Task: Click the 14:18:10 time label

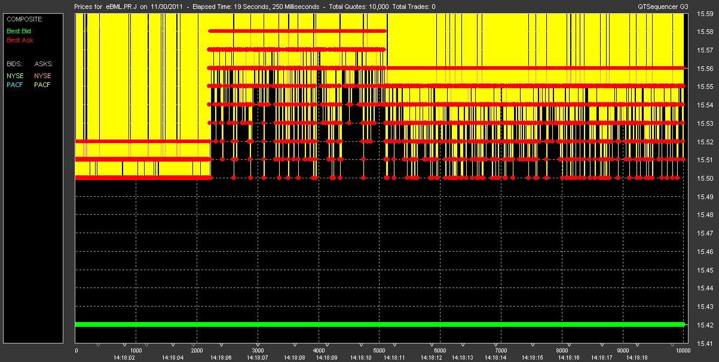Action: (360, 358)
